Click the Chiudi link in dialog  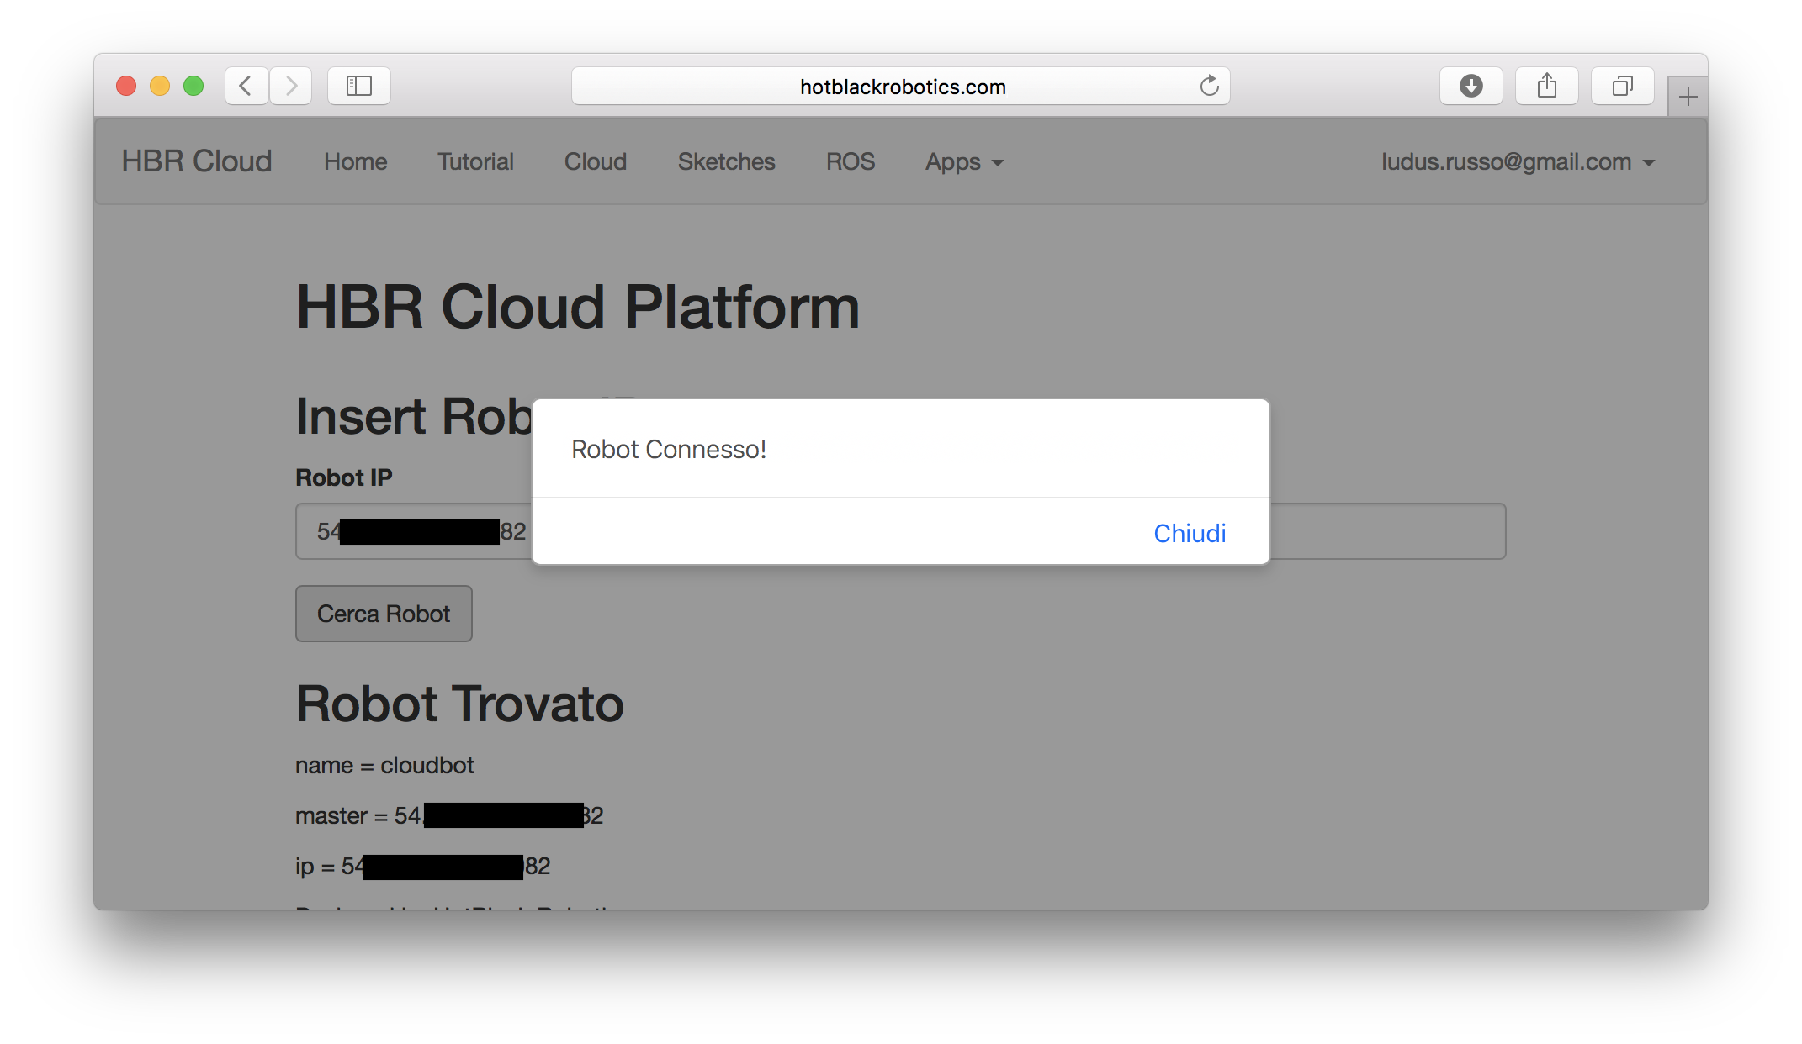point(1188,532)
